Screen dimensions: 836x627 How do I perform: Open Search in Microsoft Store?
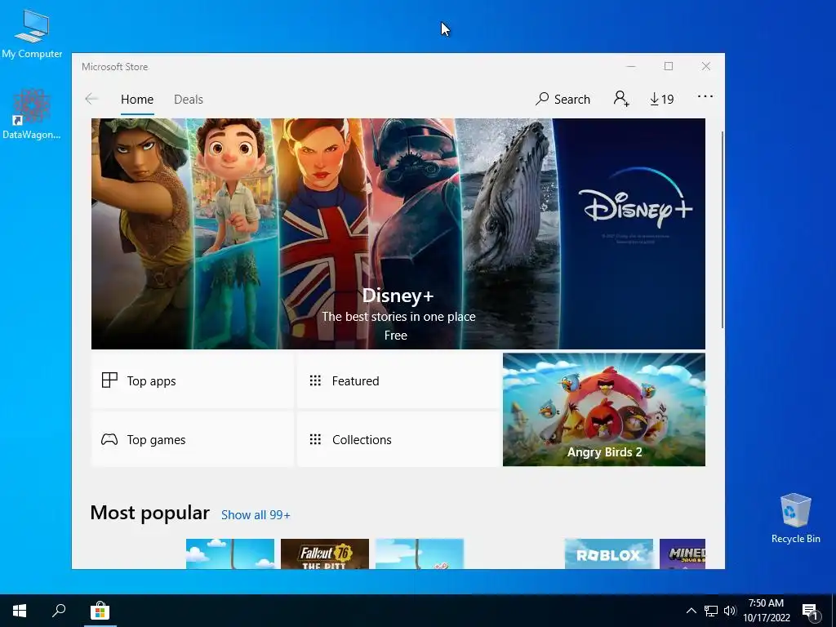tap(563, 99)
